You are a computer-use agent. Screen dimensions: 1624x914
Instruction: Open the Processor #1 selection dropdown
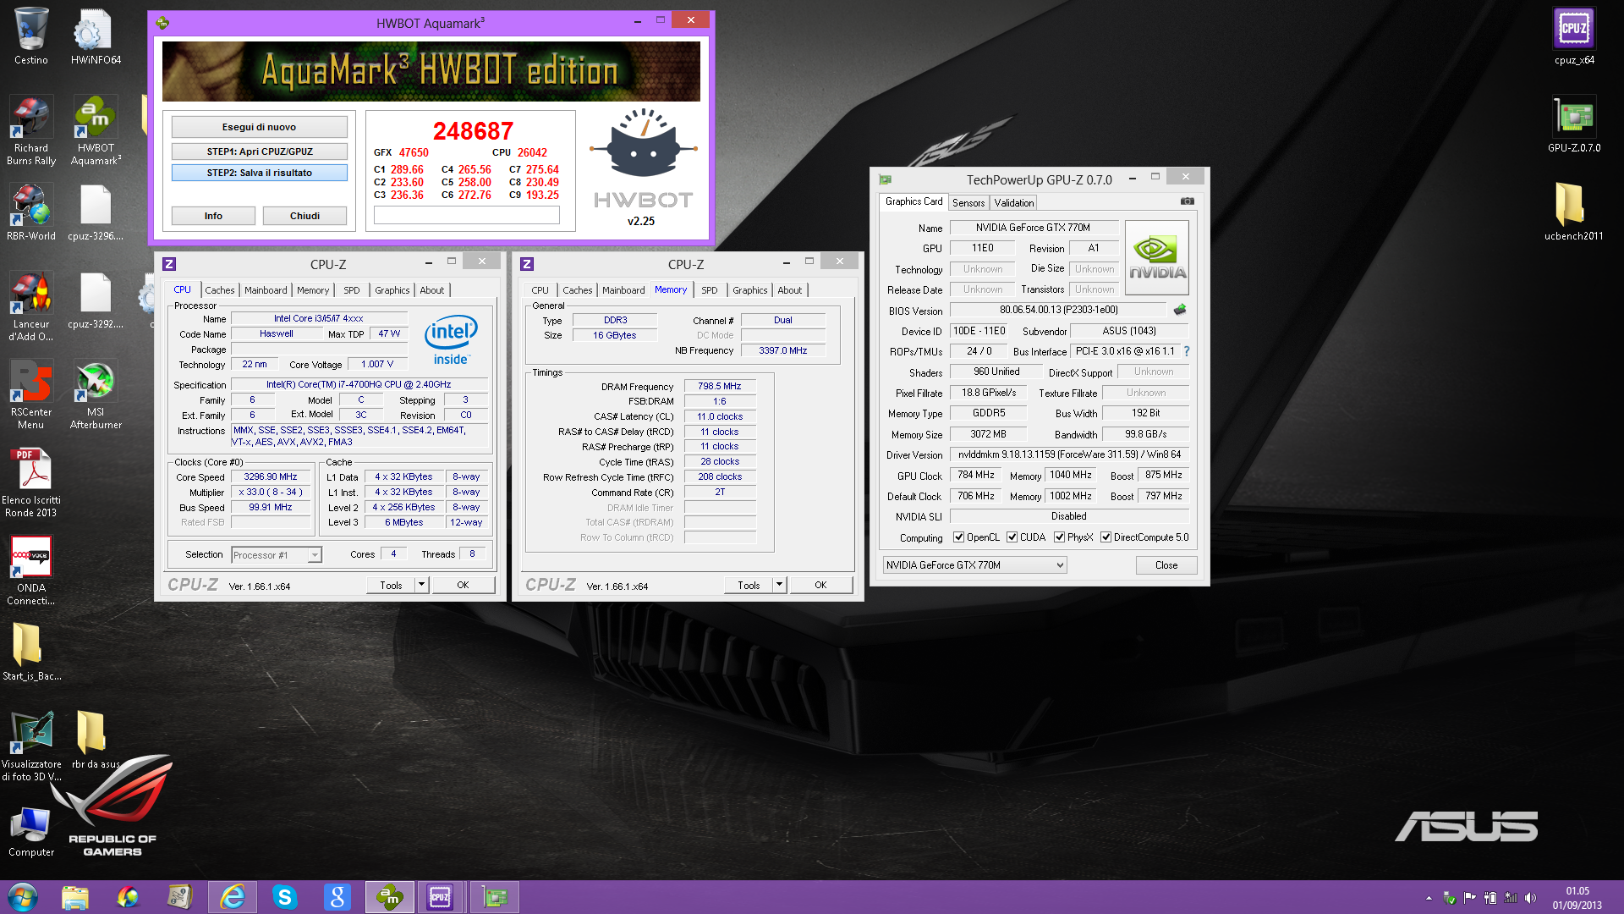277,555
